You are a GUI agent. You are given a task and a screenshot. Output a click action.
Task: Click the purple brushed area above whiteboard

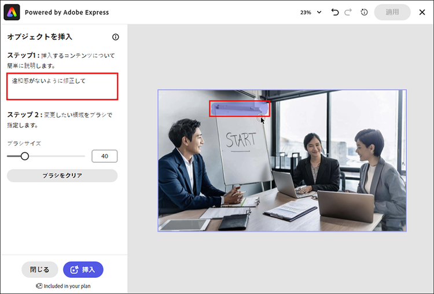238,108
